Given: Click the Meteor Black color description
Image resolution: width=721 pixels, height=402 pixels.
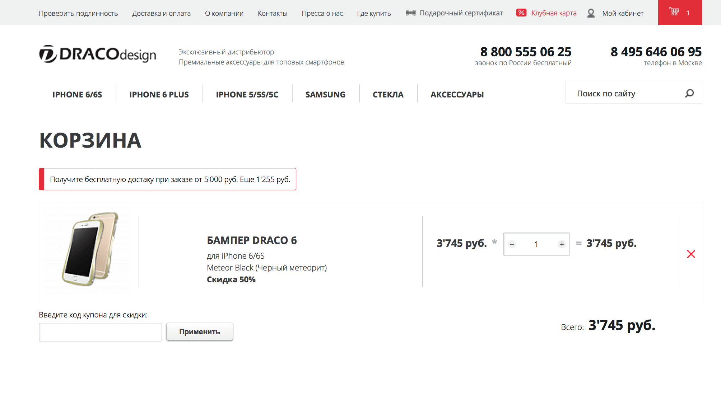Looking at the screenshot, I should tap(267, 268).
